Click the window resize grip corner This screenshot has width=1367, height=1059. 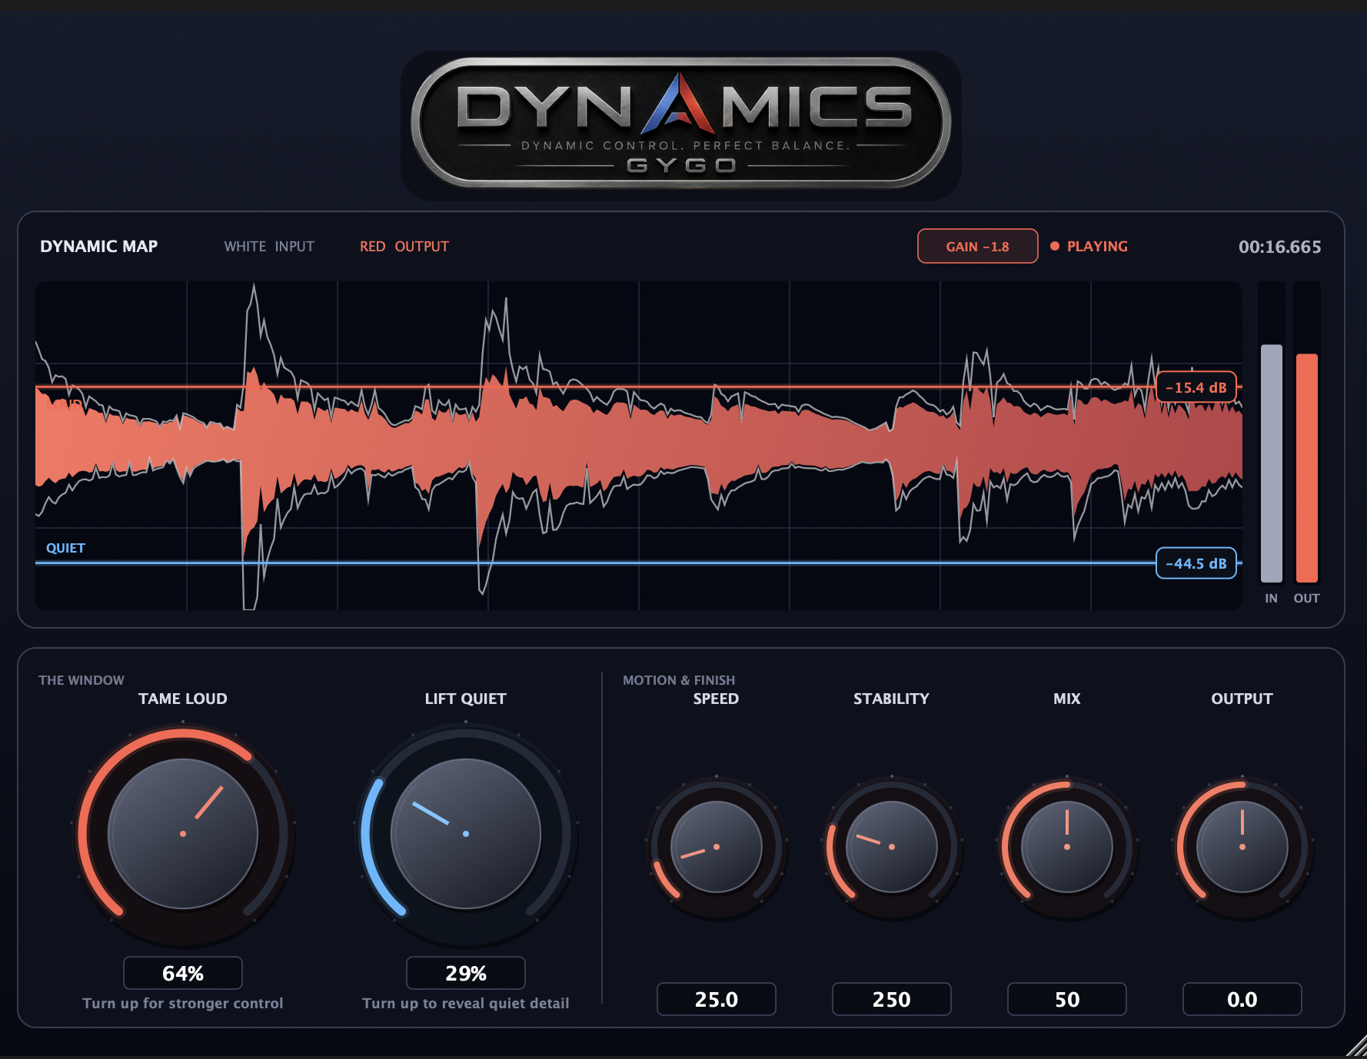[1356, 1047]
